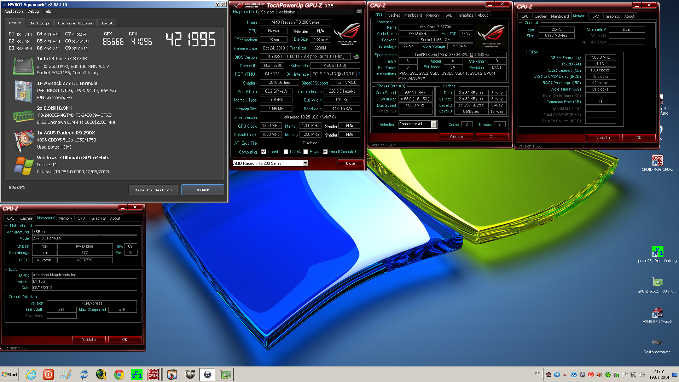This screenshot has height=382, width=679.
Task: Click the BIOS save chip icon in GPU-Z
Action: 356,57
